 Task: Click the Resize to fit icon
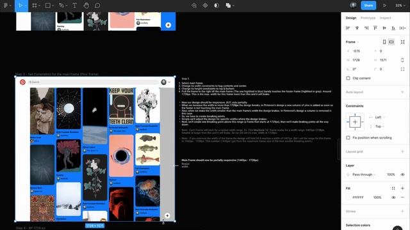(403, 42)
